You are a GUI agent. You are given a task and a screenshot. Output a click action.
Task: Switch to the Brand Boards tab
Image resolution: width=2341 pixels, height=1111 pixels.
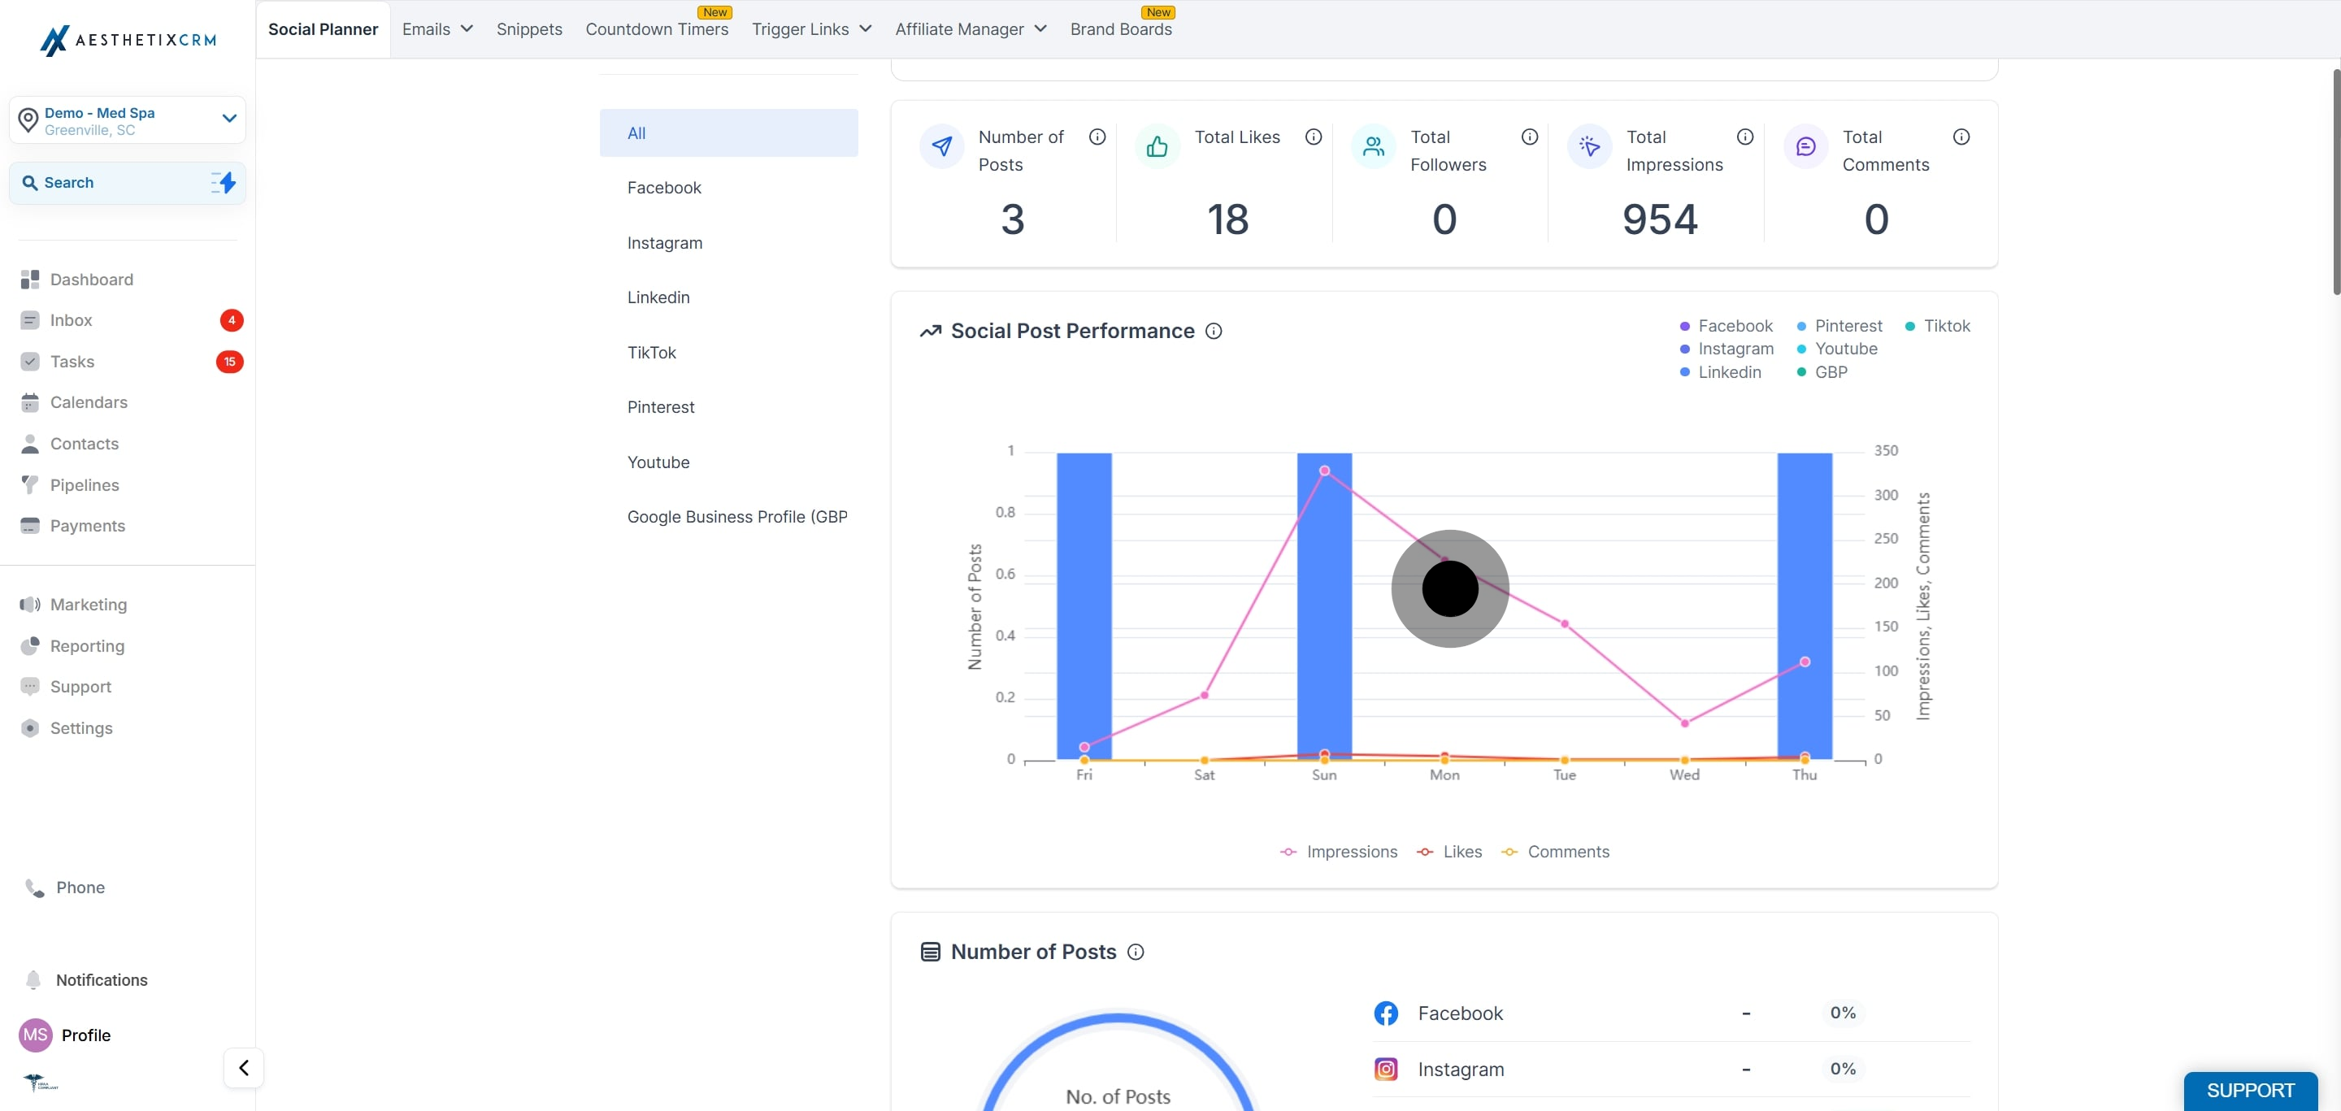(x=1121, y=29)
